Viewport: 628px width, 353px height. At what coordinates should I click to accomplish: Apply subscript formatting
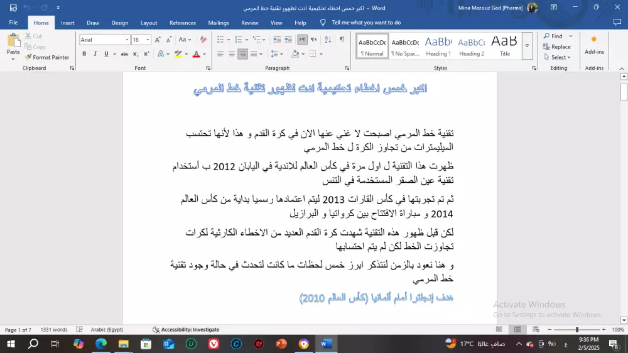point(136,53)
